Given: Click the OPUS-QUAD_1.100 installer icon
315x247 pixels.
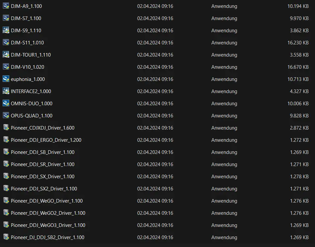Looking at the screenshot, I should [x=6, y=115].
